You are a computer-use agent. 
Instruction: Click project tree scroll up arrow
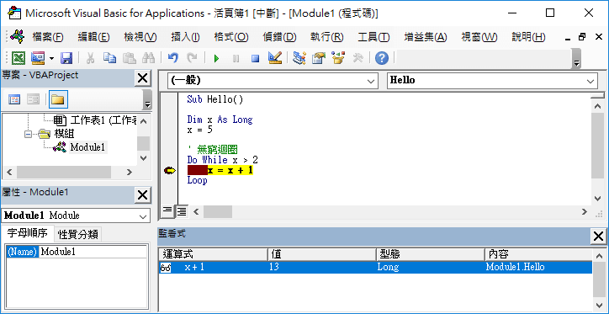[143, 121]
